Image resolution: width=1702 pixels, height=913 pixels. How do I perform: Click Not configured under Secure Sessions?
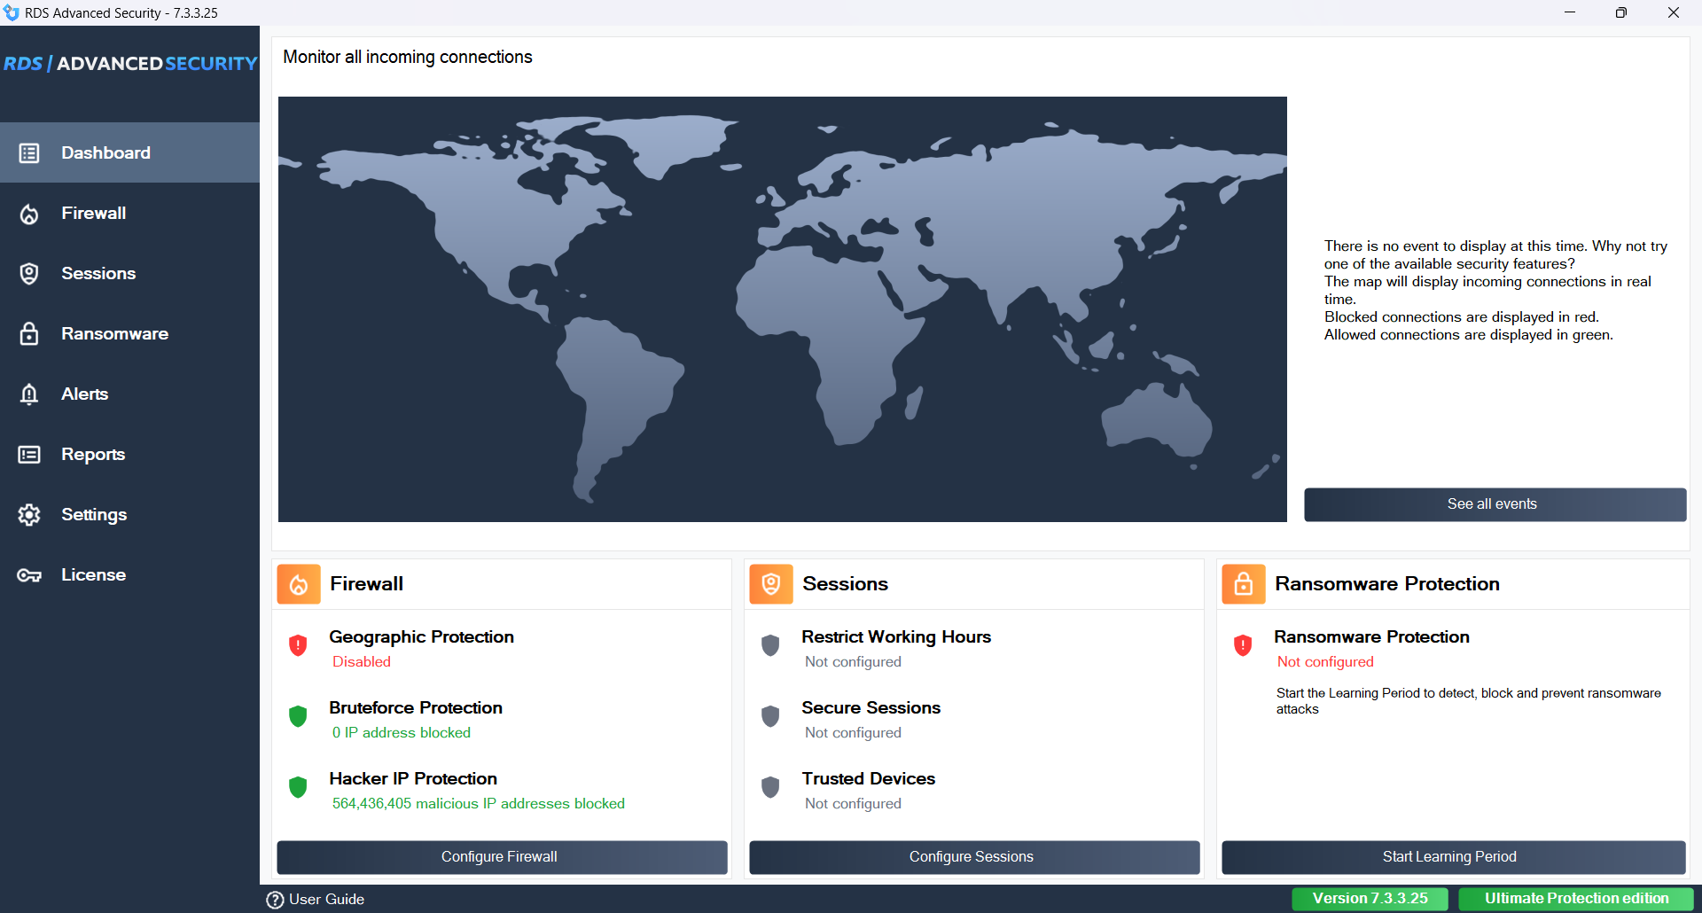[x=853, y=733]
